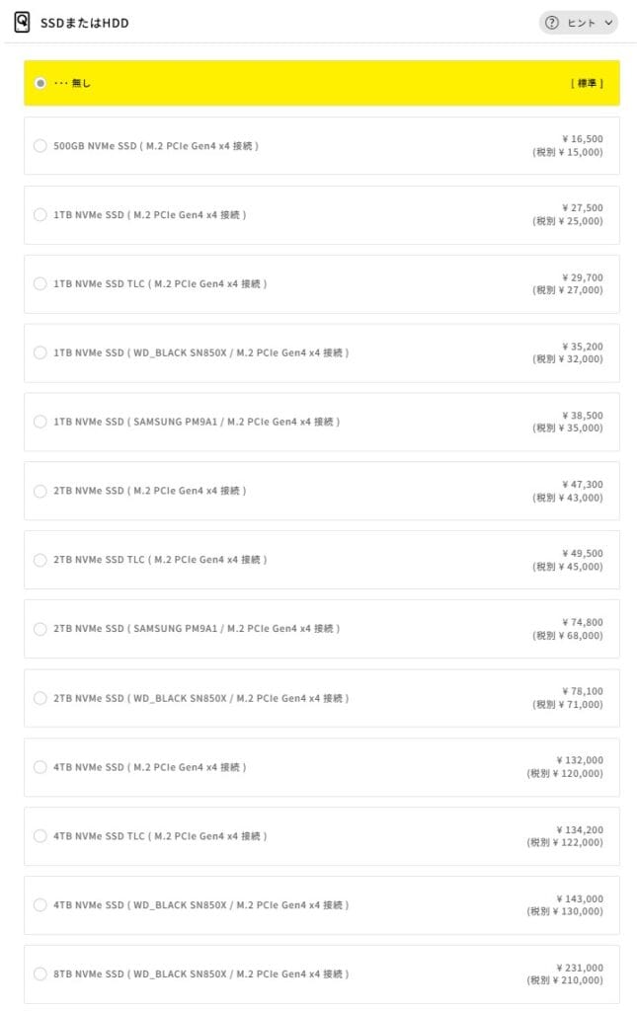The width and height of the screenshot is (637, 1011).
Task: Select 1TB SAMSUNG PM9A1 SSD option
Action: [x=40, y=422]
